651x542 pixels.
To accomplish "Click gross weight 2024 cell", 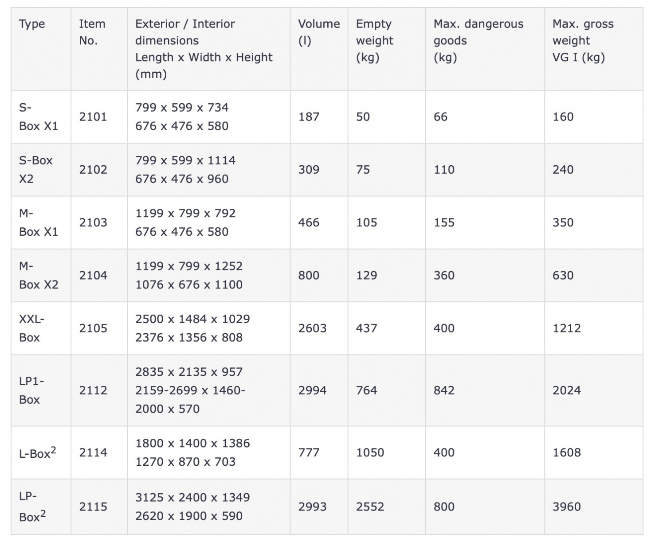I will click(566, 390).
